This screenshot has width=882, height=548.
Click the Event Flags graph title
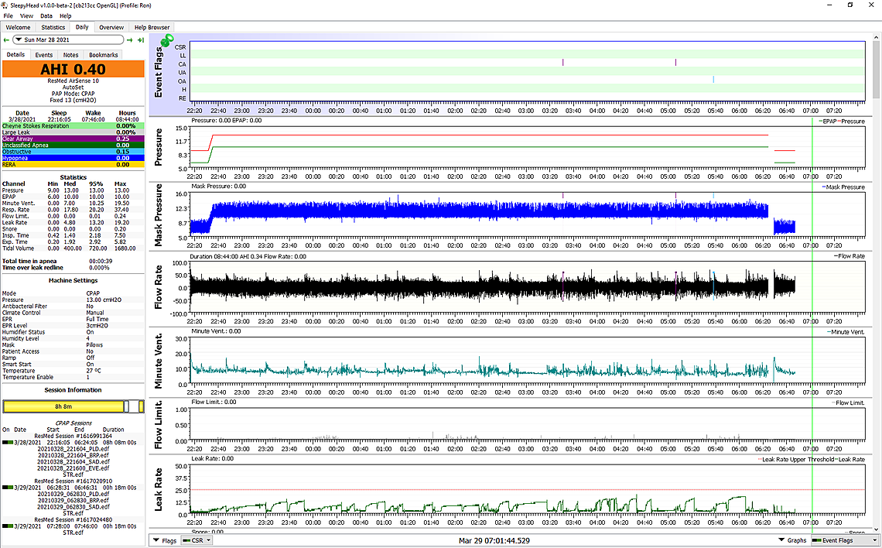tap(159, 72)
